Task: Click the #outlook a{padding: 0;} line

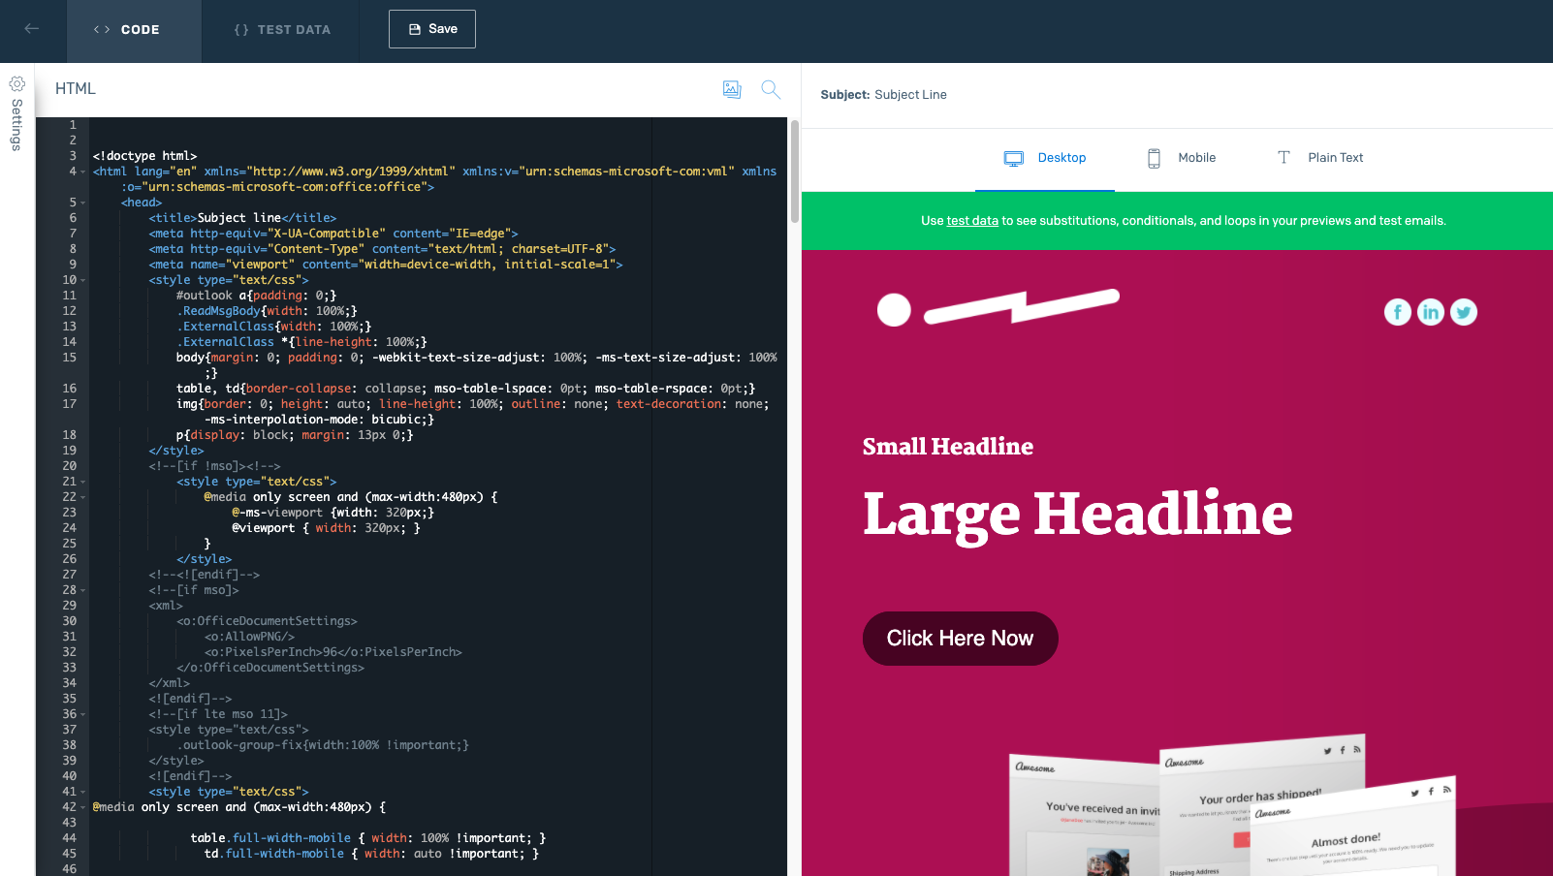Action: pos(256,296)
